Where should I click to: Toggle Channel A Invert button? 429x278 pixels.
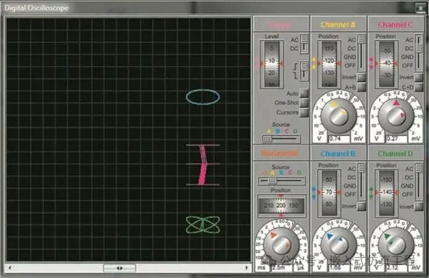[x=361, y=77]
